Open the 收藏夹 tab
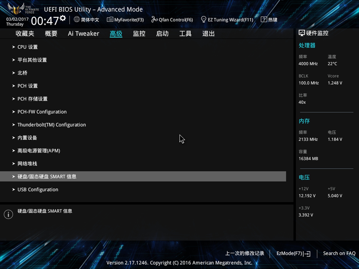Screen dimensions: 359x269 [25, 34]
